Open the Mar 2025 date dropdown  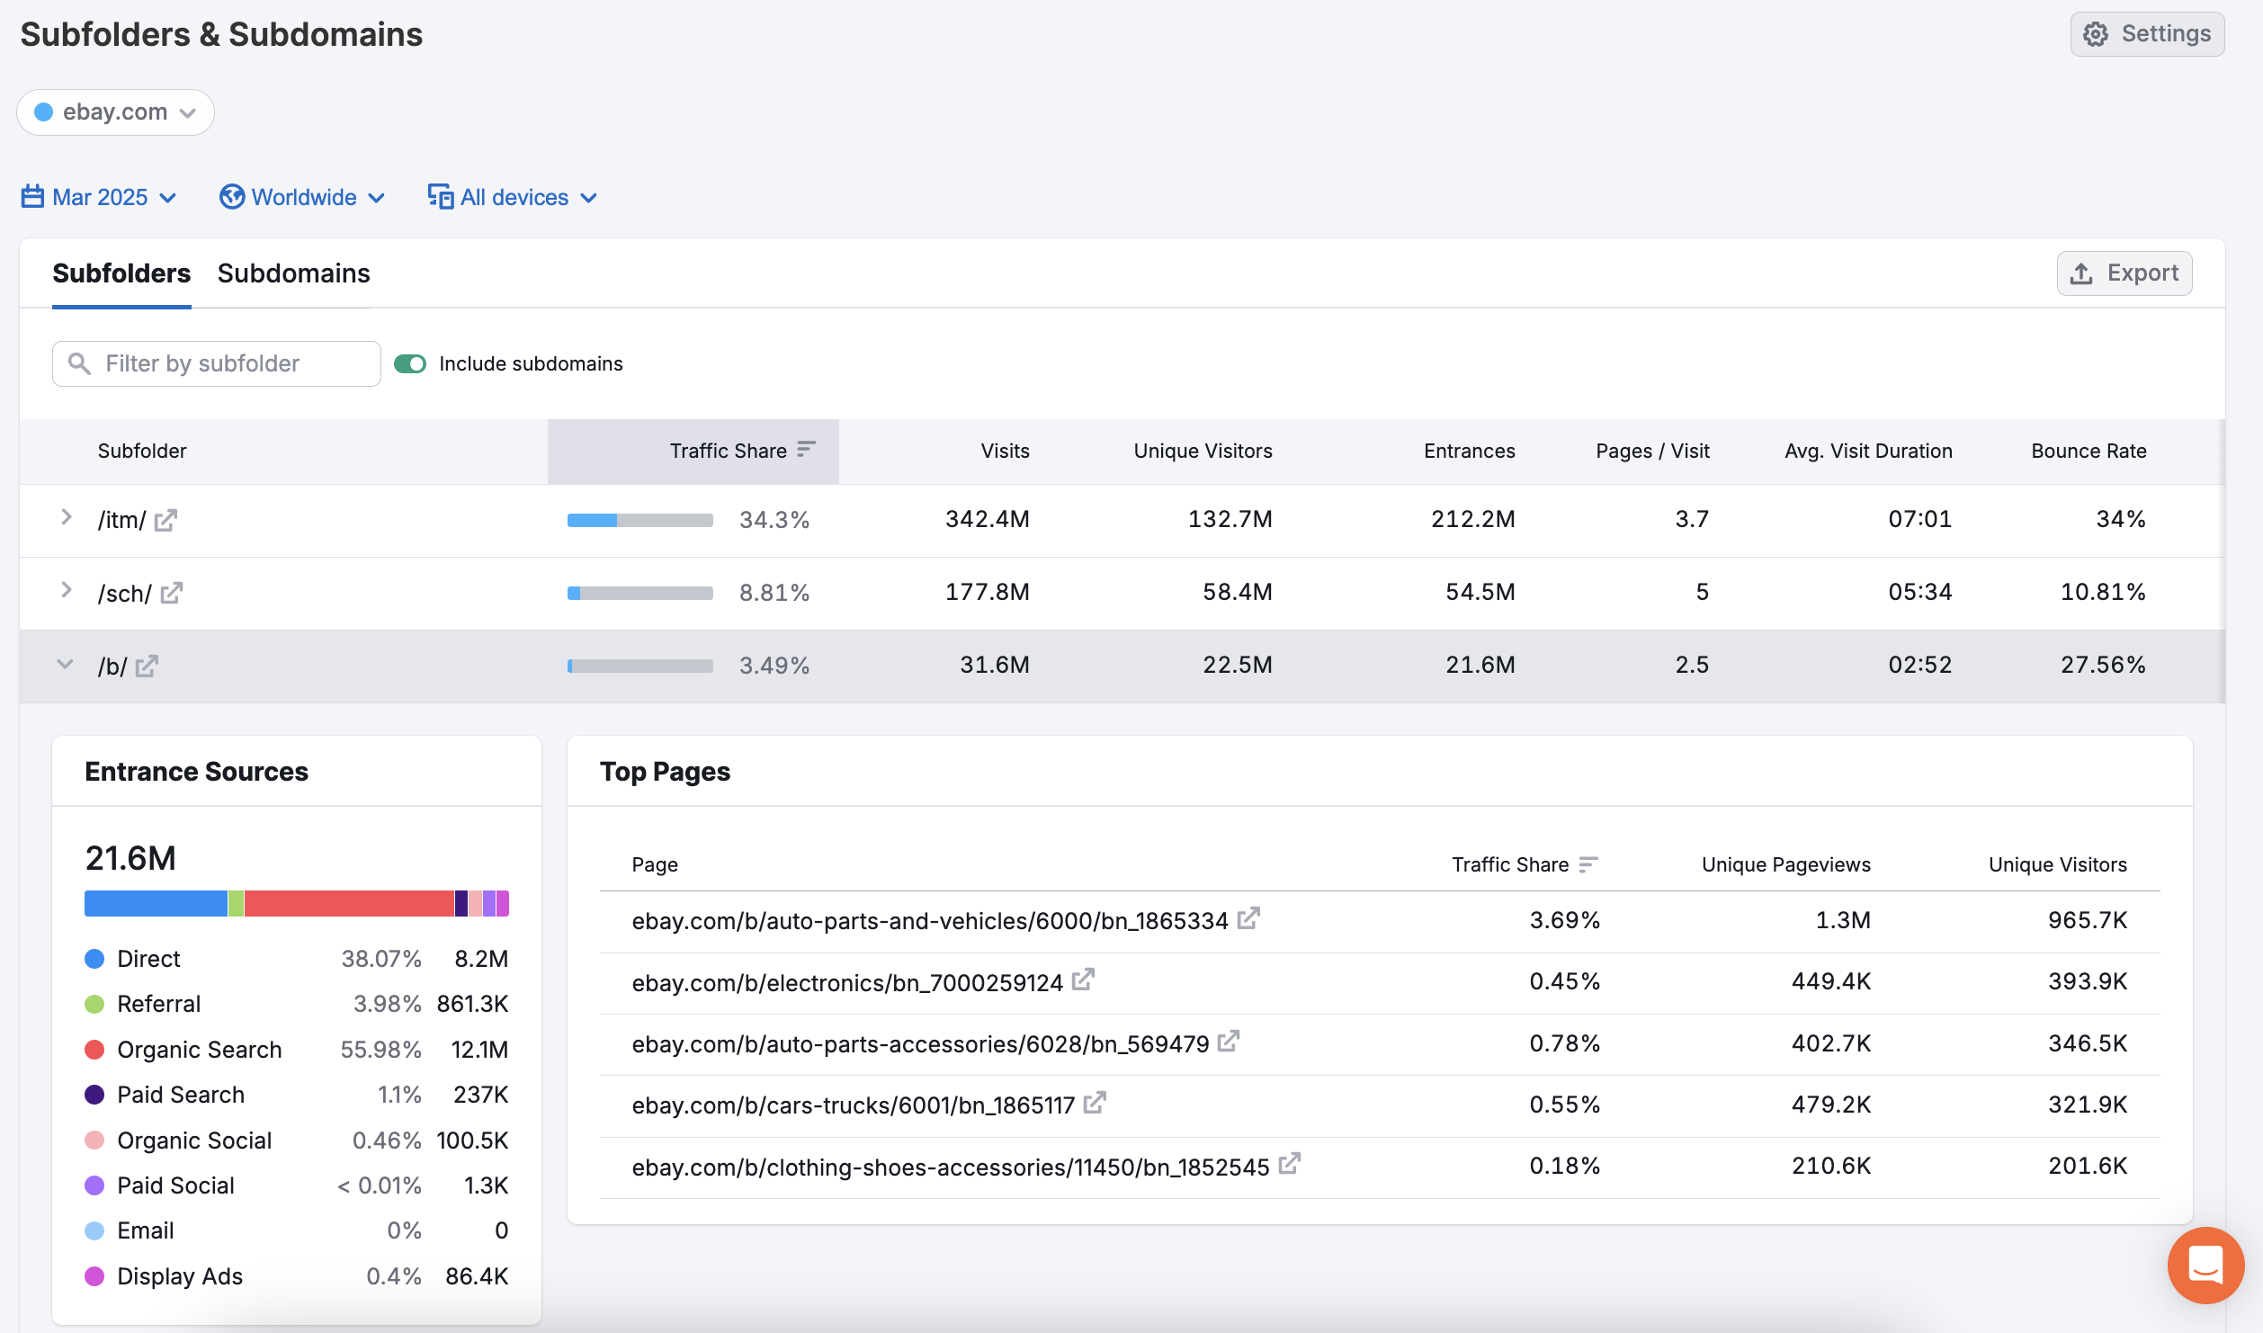pyautogui.click(x=99, y=197)
